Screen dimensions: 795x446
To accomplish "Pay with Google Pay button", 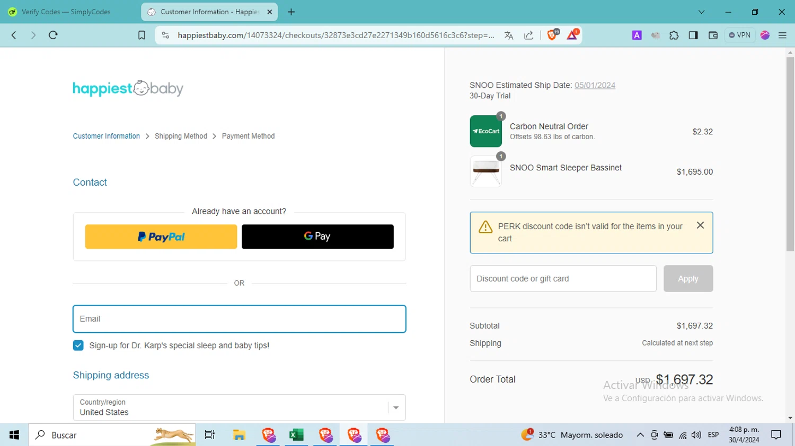I will point(317,236).
